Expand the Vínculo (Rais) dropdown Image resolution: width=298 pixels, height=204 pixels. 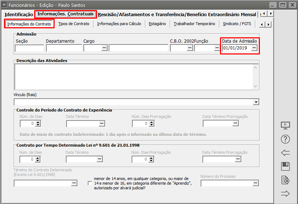[256, 102]
